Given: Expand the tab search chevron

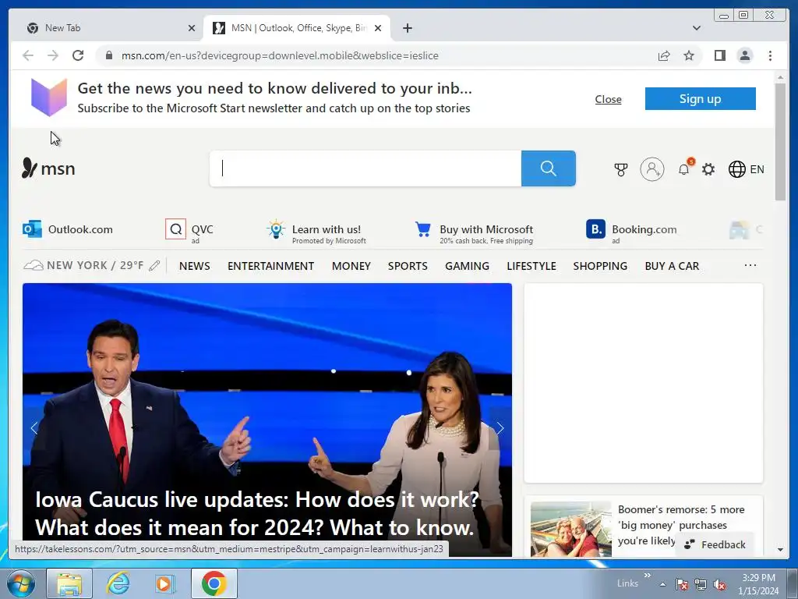Looking at the screenshot, I should coord(697,28).
